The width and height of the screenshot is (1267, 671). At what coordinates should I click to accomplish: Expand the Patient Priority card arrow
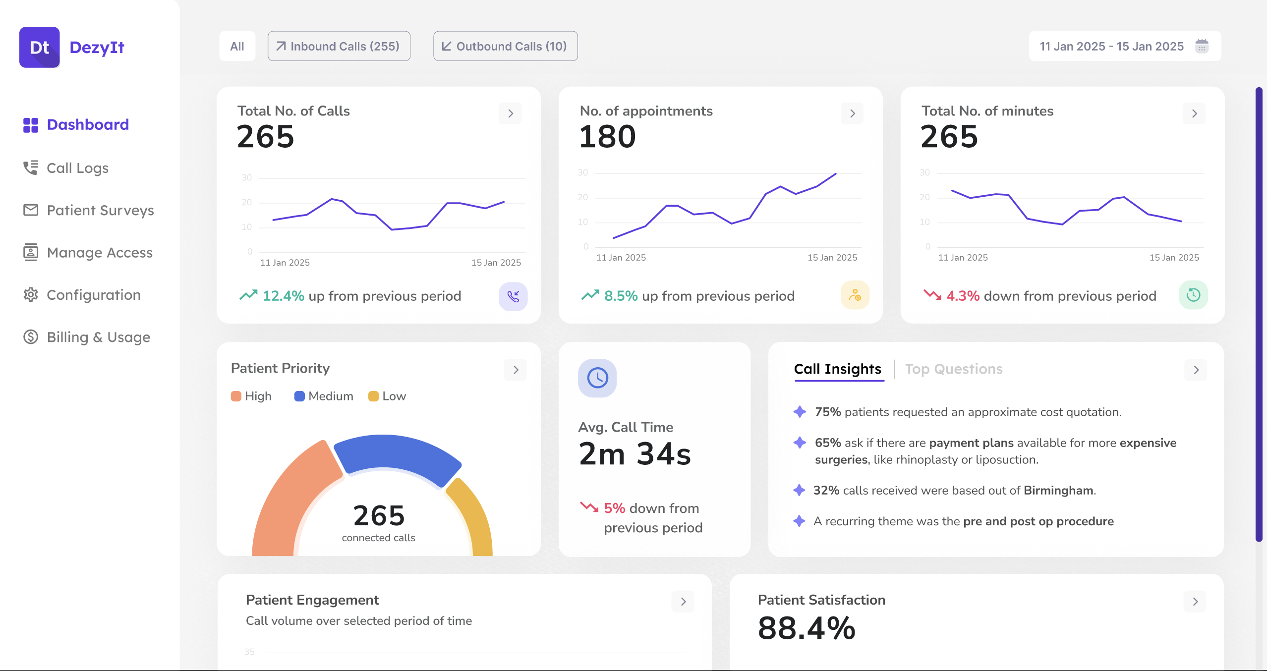(516, 370)
